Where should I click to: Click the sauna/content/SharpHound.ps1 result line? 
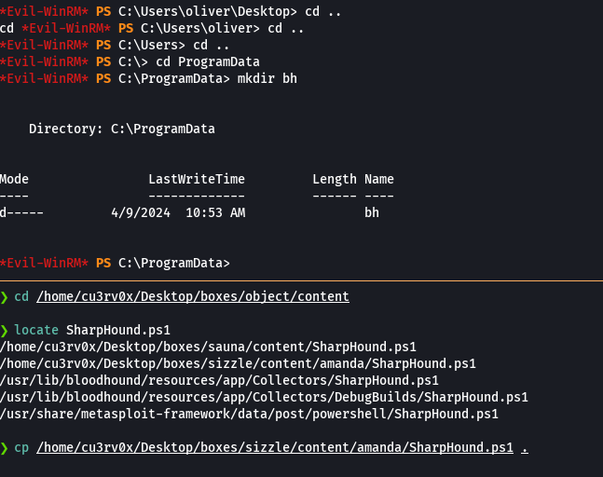[x=208, y=347]
